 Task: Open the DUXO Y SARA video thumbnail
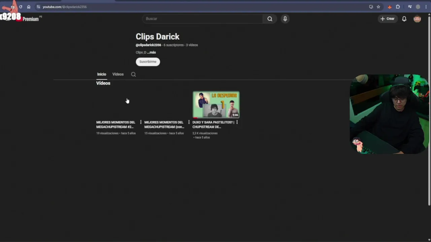[x=216, y=105]
